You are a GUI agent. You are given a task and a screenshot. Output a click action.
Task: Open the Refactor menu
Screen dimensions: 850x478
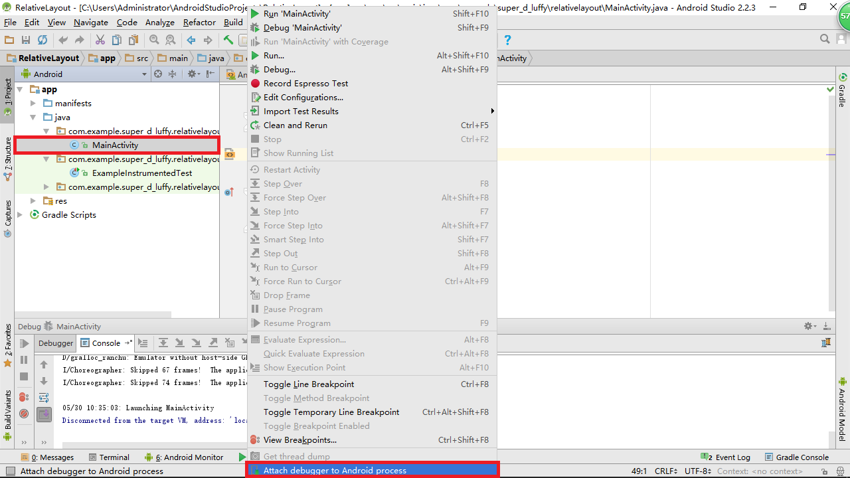tap(199, 22)
